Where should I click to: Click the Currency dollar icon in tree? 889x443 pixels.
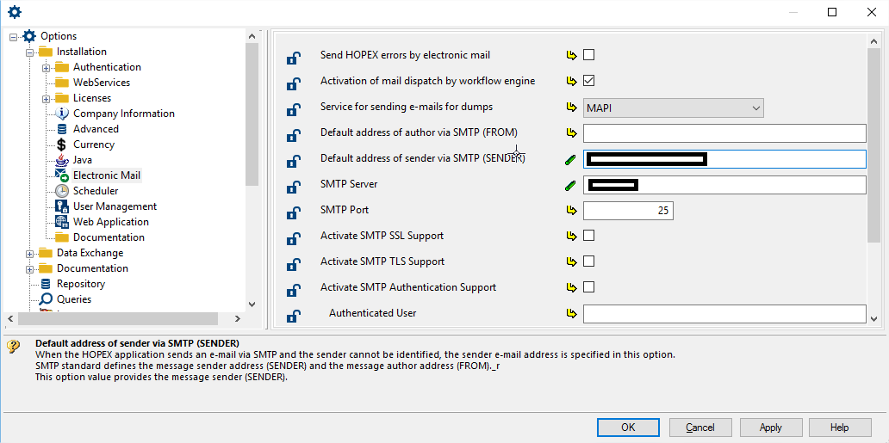point(61,145)
